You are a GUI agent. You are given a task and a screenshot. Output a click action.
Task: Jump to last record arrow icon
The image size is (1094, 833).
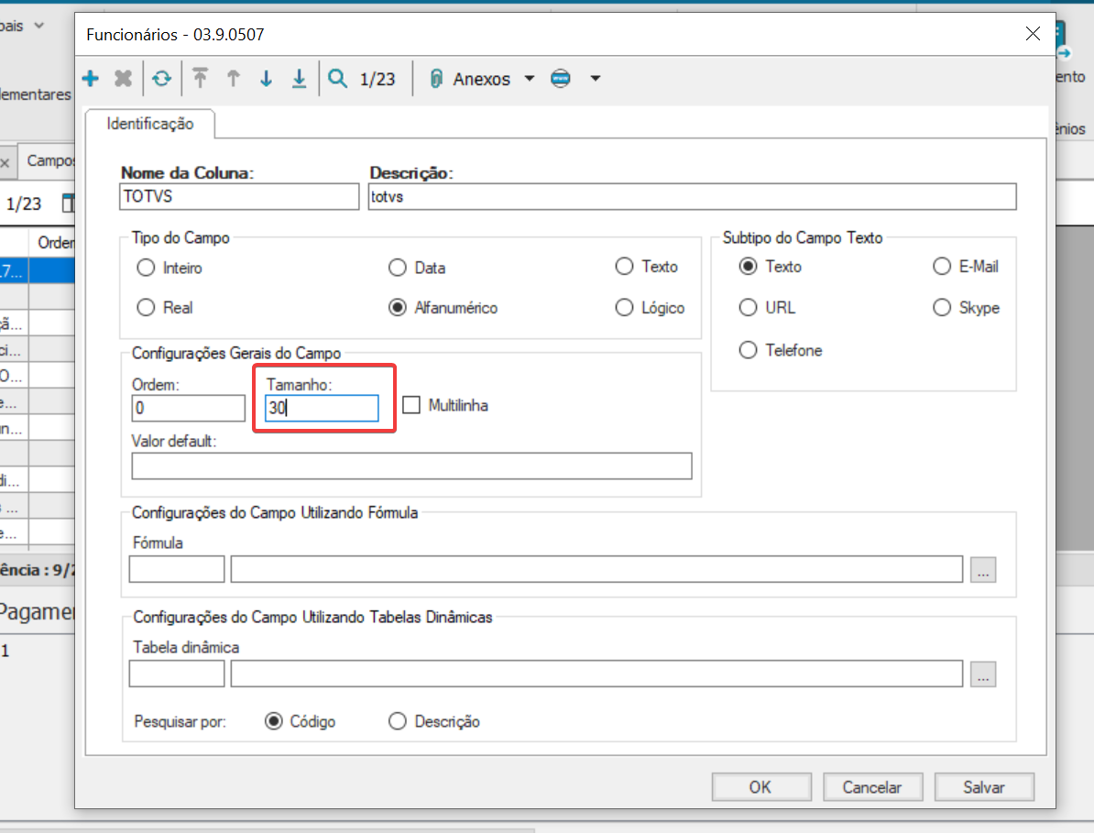click(299, 79)
